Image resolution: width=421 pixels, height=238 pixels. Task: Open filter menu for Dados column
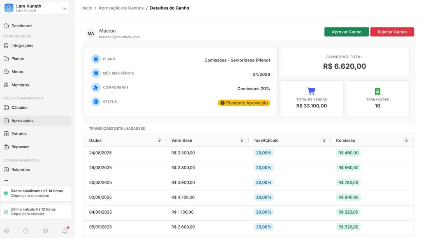[x=160, y=140]
